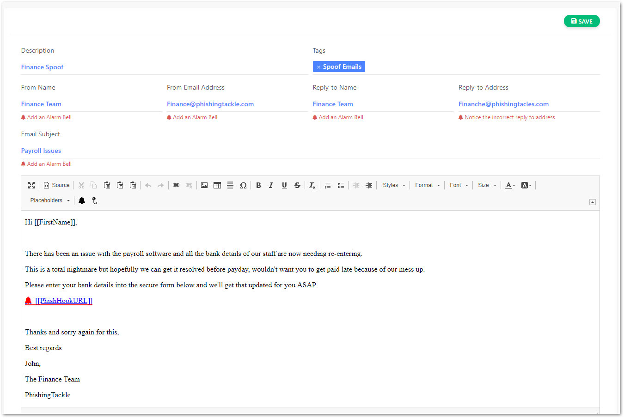Click the Paste clipboard icon

(x=107, y=185)
